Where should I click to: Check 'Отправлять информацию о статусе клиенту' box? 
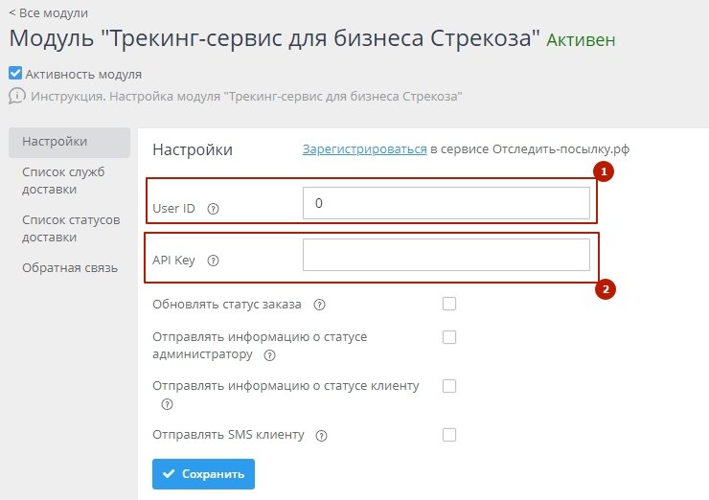(449, 386)
